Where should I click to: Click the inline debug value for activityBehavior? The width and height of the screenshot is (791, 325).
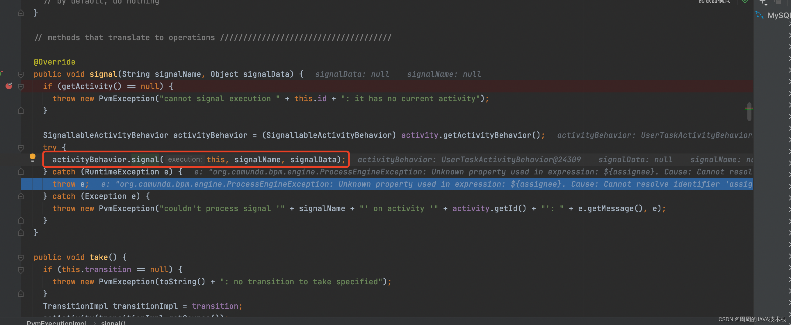click(469, 160)
